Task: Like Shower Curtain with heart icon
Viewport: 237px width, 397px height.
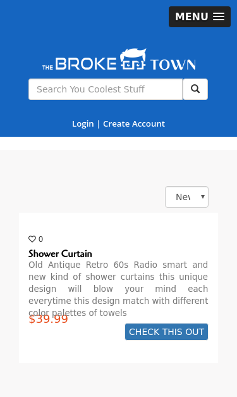Action: point(32,239)
